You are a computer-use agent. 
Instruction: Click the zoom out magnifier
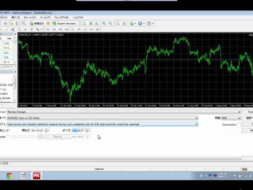110,23
